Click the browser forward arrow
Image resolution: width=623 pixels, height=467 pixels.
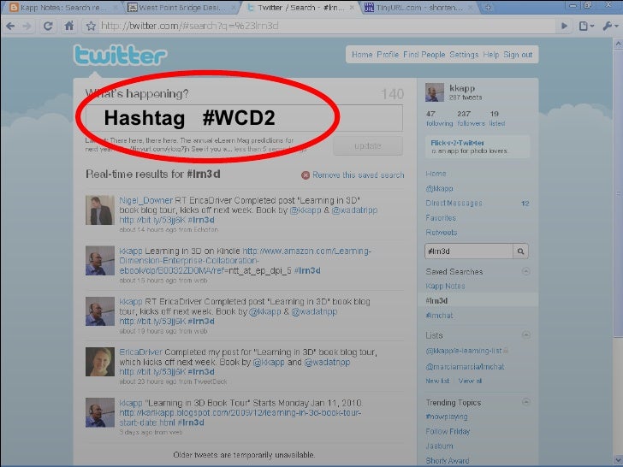click(27, 27)
